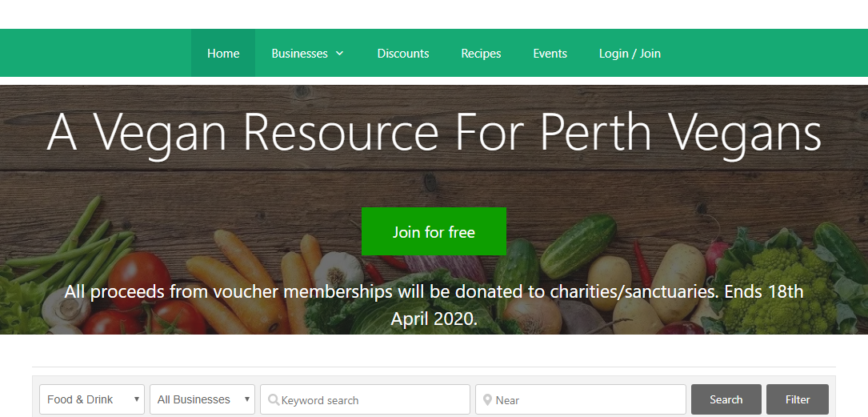This screenshot has height=417, width=868.
Task: Click the Search button
Action: coord(726,399)
